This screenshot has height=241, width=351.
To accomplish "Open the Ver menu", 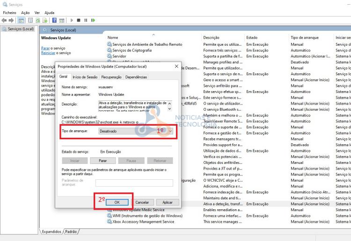I will (37, 13).
